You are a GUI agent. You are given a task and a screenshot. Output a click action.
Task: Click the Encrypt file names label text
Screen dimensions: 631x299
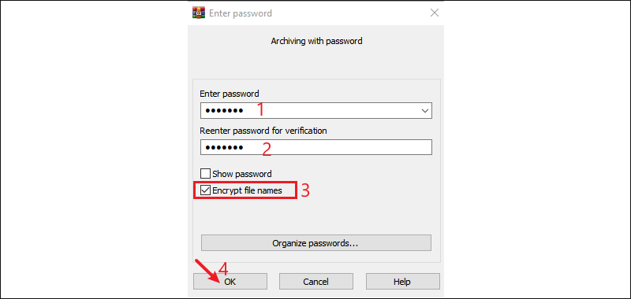coord(248,190)
